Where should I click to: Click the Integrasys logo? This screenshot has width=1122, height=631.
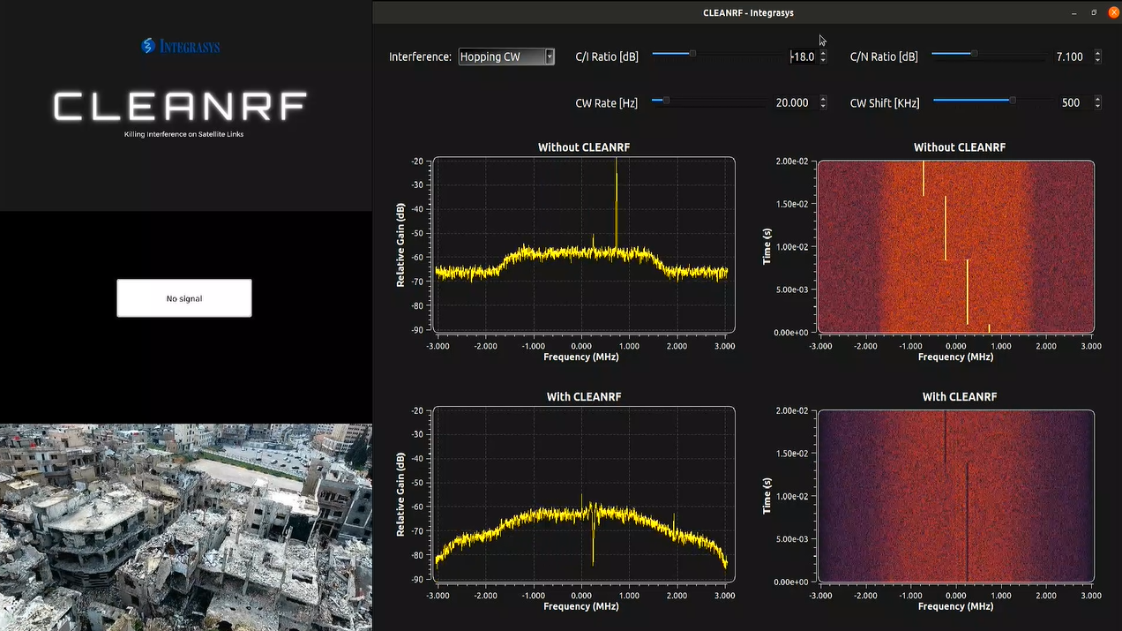tap(181, 46)
